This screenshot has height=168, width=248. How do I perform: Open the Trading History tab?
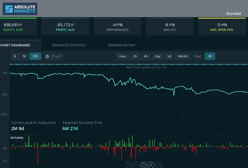click(121, 45)
